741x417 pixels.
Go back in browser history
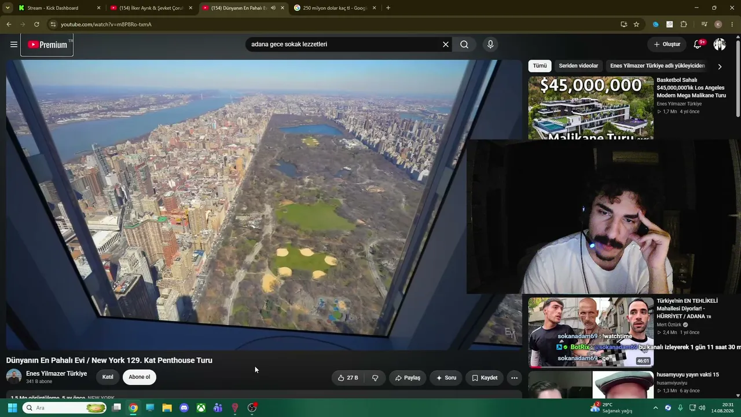click(9, 24)
